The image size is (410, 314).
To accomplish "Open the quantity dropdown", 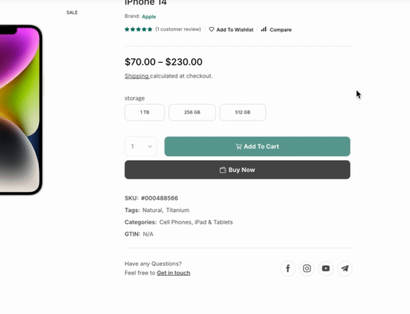I will click(141, 146).
